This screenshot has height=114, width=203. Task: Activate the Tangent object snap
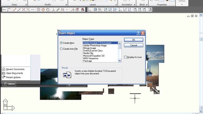click(x=48, y=10)
